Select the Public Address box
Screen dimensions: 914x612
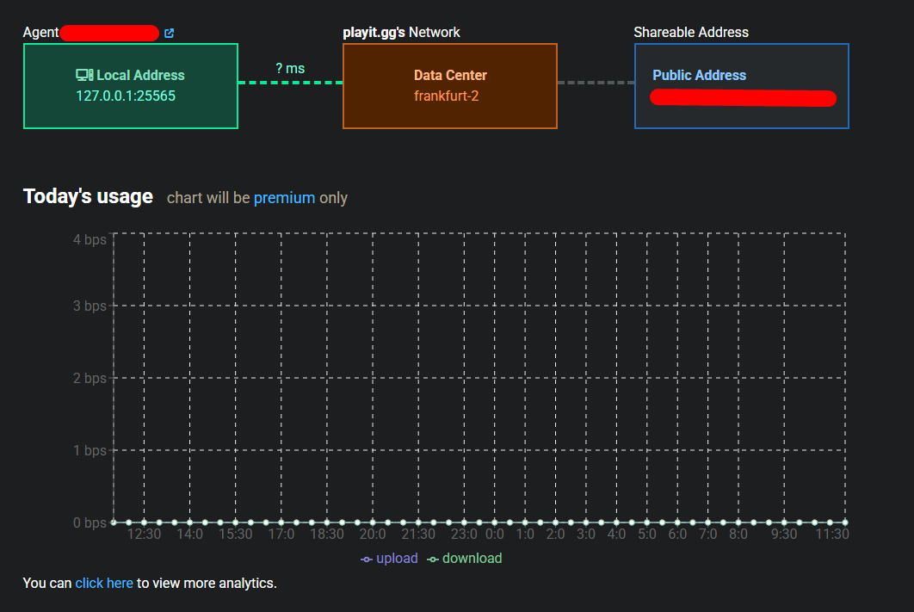click(742, 86)
